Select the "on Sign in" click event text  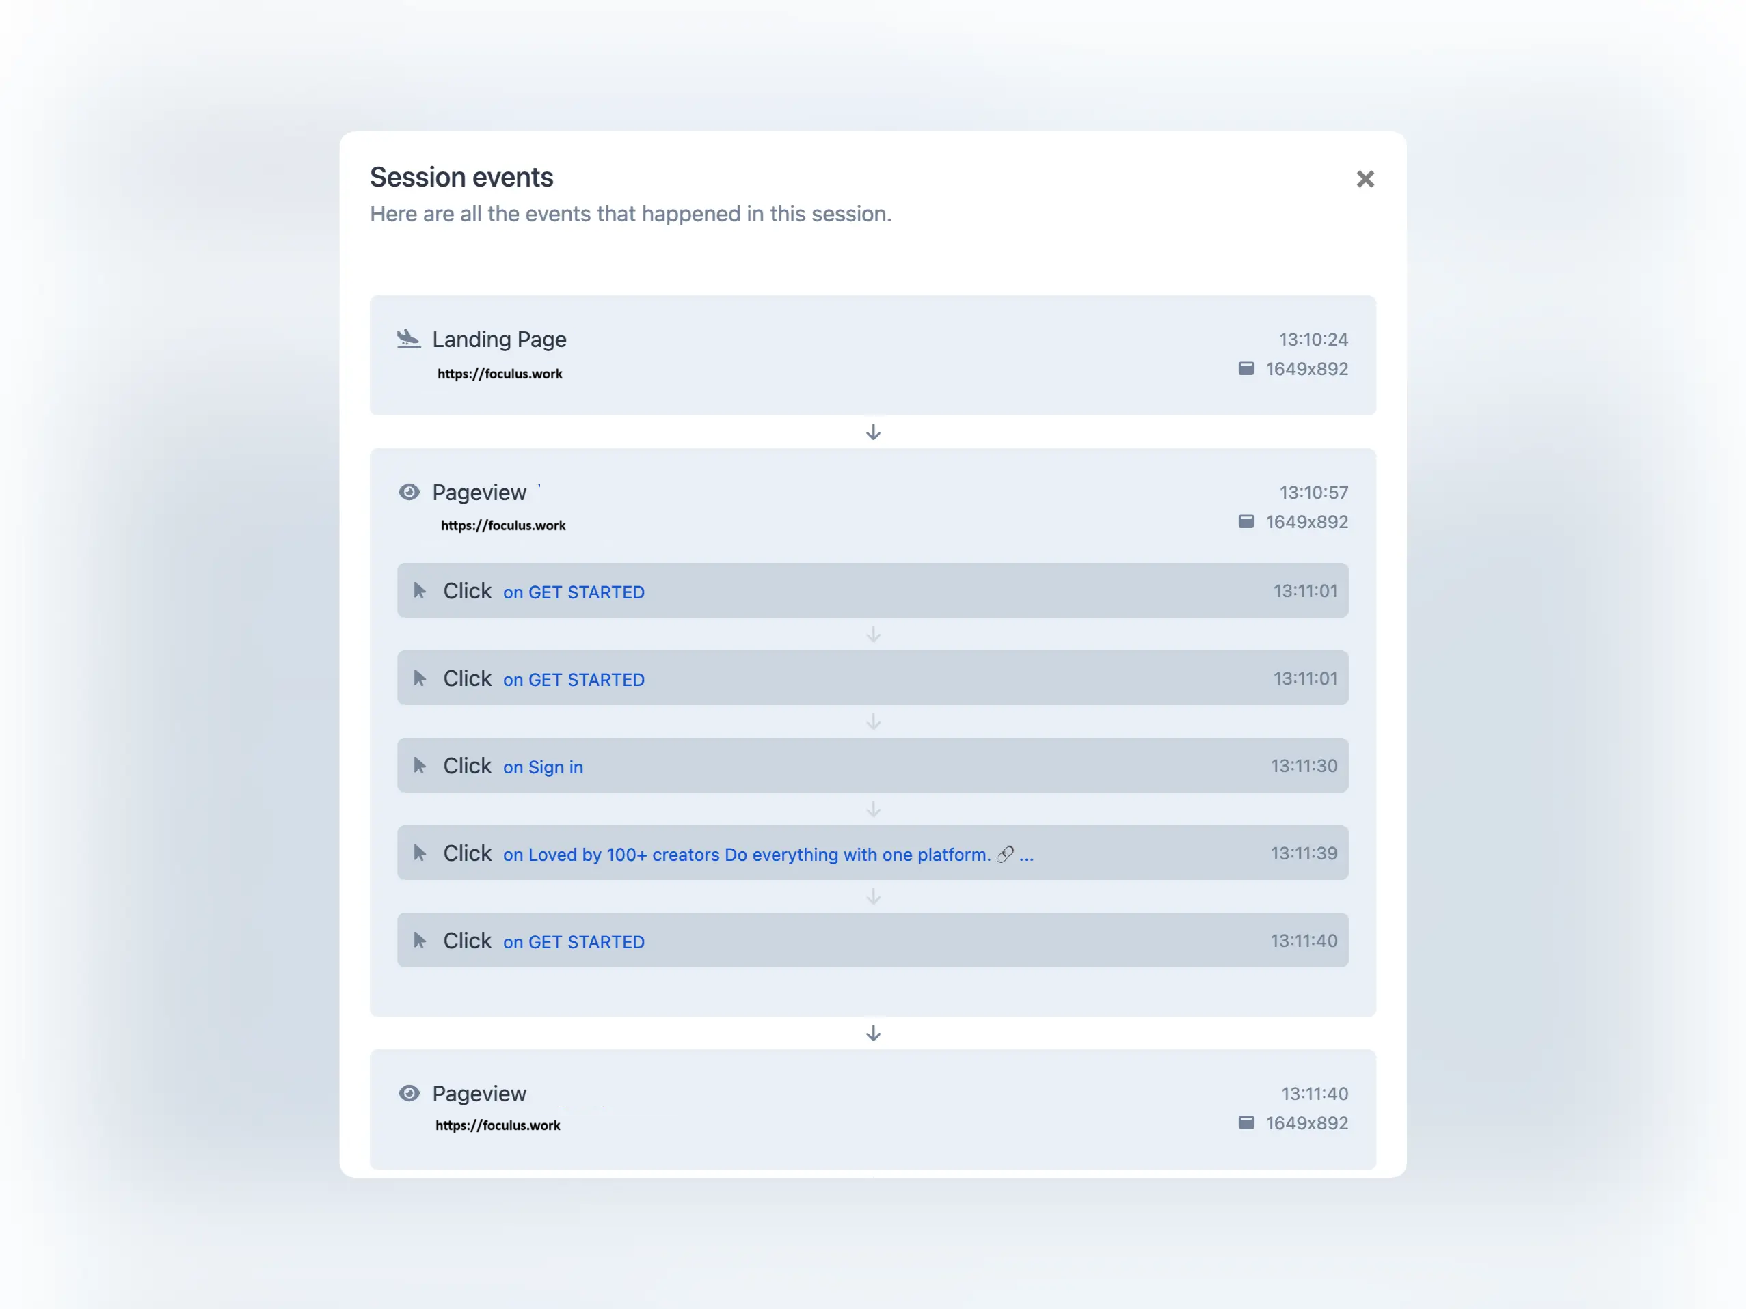pyautogui.click(x=543, y=767)
